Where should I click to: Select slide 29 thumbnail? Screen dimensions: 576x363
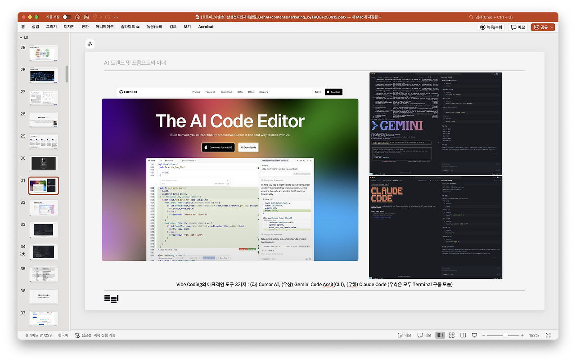coord(44,141)
